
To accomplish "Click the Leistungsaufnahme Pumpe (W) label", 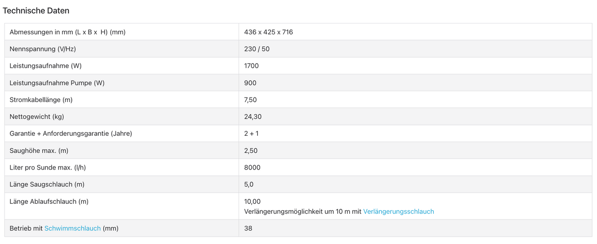I will tap(57, 83).
